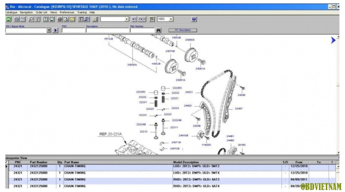
Task: Open the magnifier search tool
Action: 31,19
